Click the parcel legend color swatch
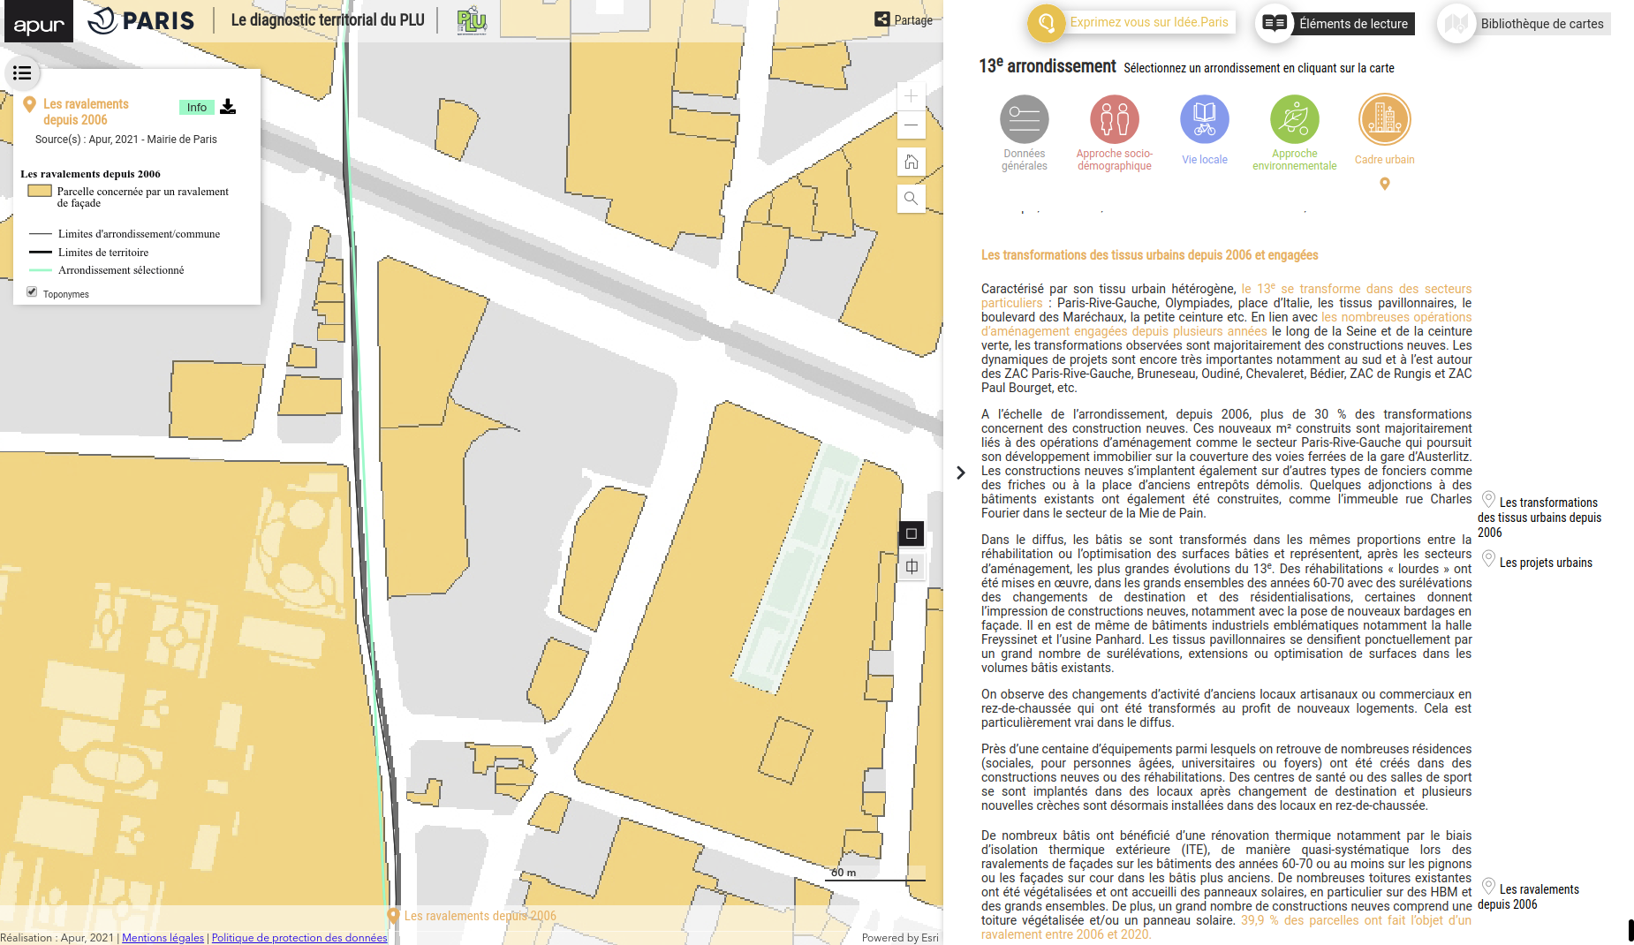Viewport: 1634px width, 945px height. 40,191
